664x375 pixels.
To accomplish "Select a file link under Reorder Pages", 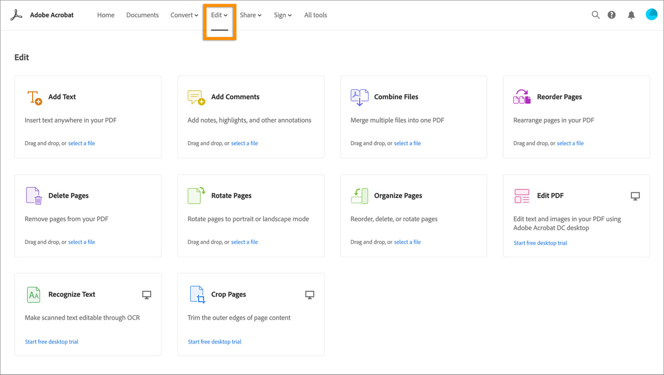I will click(x=570, y=143).
